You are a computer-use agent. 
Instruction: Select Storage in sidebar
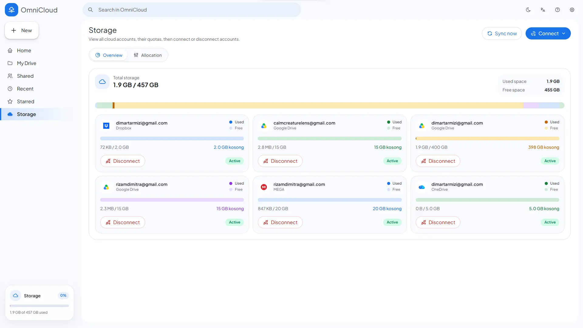click(32, 114)
